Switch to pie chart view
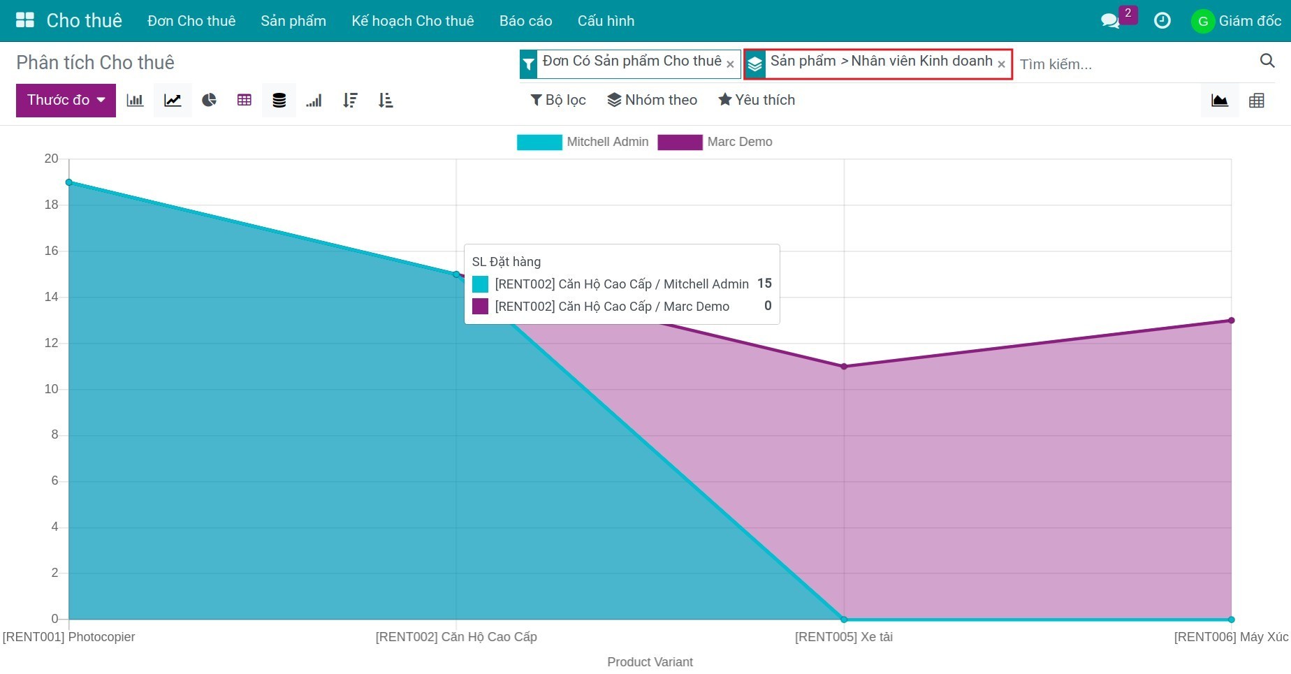 (209, 101)
